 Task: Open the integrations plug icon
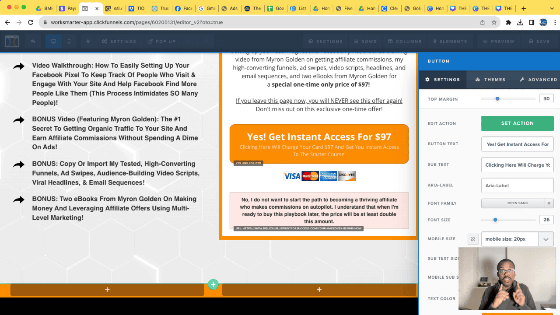(x=88, y=42)
